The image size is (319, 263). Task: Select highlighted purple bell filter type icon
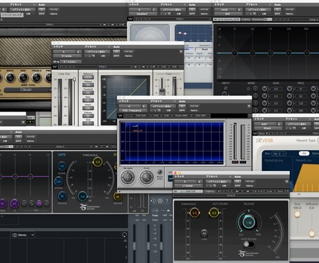[39, 203]
